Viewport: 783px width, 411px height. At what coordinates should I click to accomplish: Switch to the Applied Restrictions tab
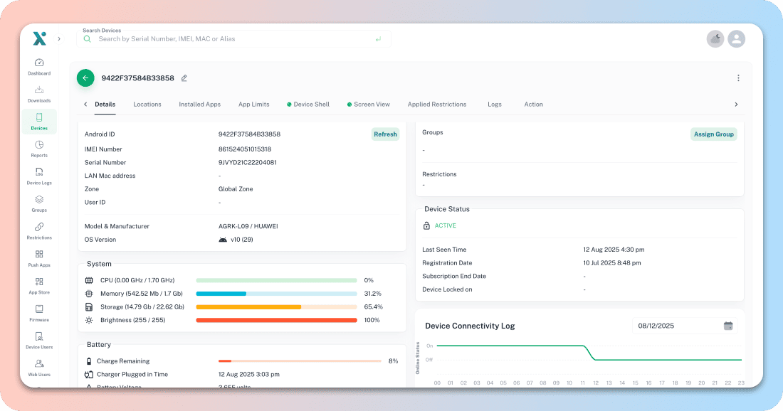pyautogui.click(x=437, y=105)
